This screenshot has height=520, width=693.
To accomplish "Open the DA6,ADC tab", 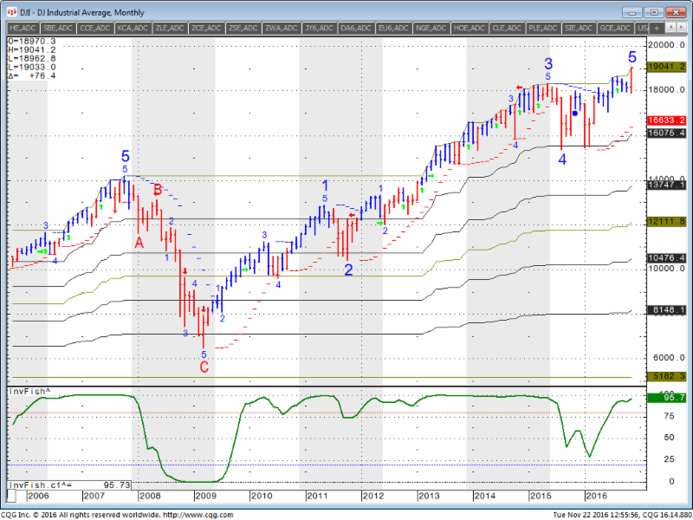I will point(356,28).
